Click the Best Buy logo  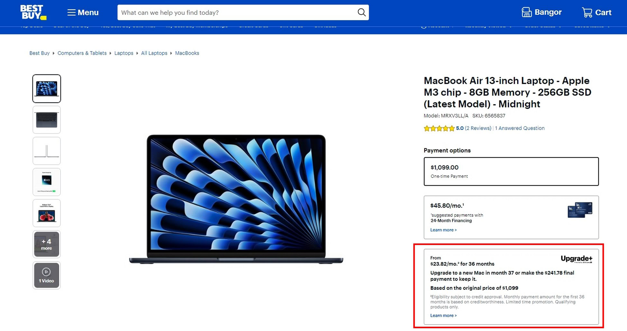pos(33,12)
